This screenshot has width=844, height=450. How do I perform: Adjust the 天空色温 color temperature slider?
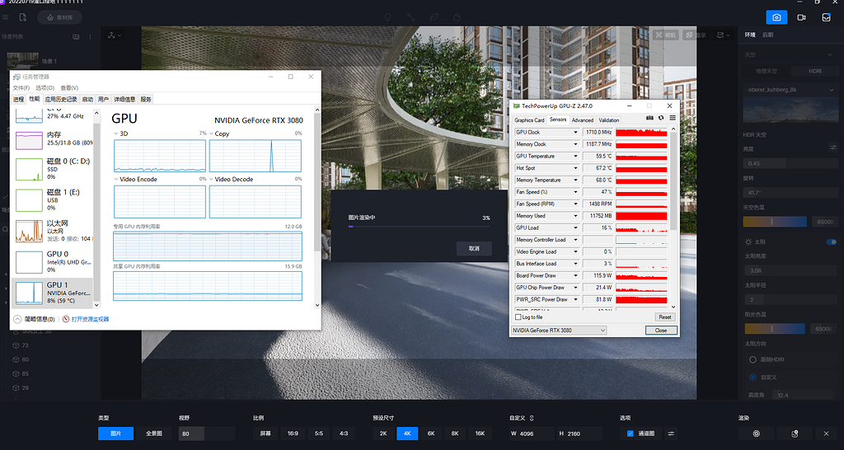(775, 222)
